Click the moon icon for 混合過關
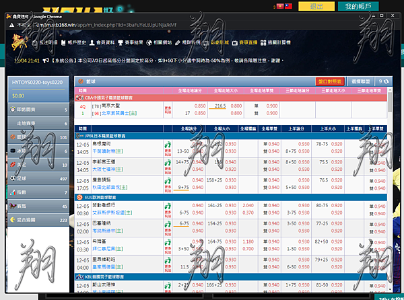Image resolution: width=404 pixels, height=300 pixels. [x=13, y=219]
